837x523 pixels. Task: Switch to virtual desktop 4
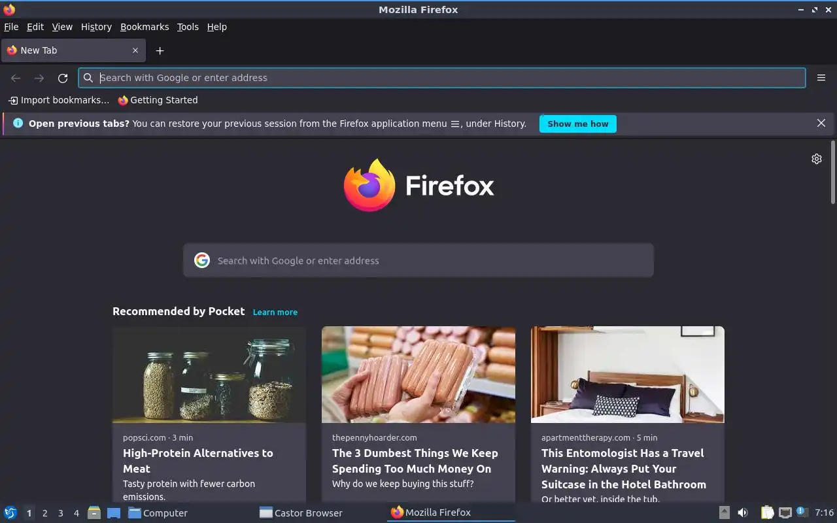pyautogui.click(x=76, y=513)
